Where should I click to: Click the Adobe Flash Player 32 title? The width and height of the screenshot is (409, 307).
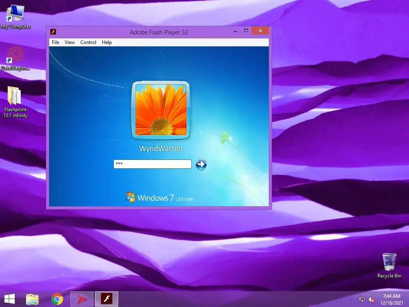pyautogui.click(x=159, y=32)
